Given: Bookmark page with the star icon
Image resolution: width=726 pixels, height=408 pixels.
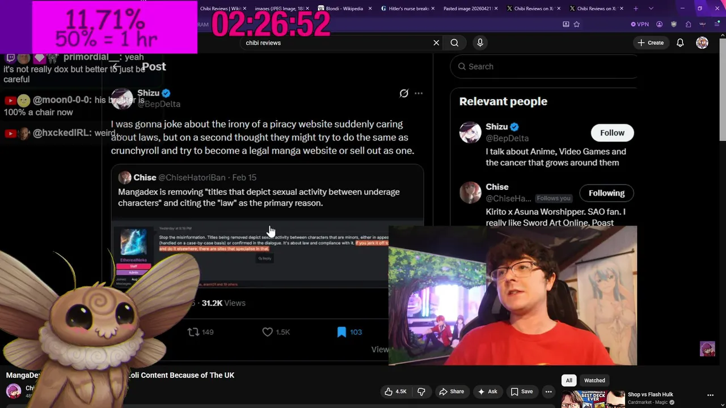Looking at the screenshot, I should (x=577, y=24).
